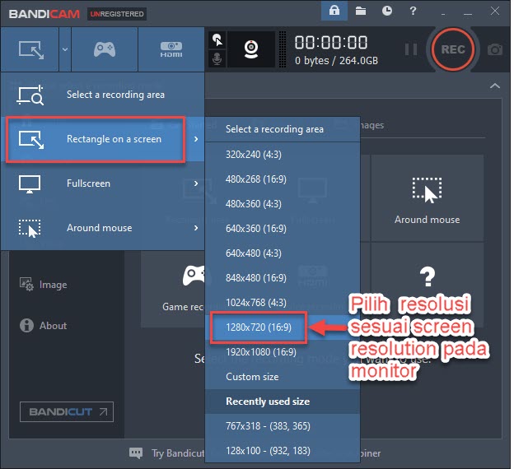Collapse panel with the up chevron
Screen dimensions: 514x469
(x=495, y=86)
